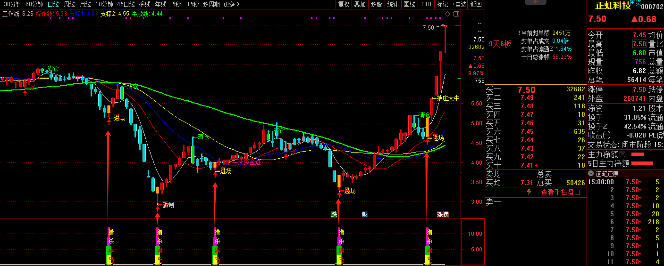
Task: Click the 9天6板 limit-up label
Action: point(500,44)
